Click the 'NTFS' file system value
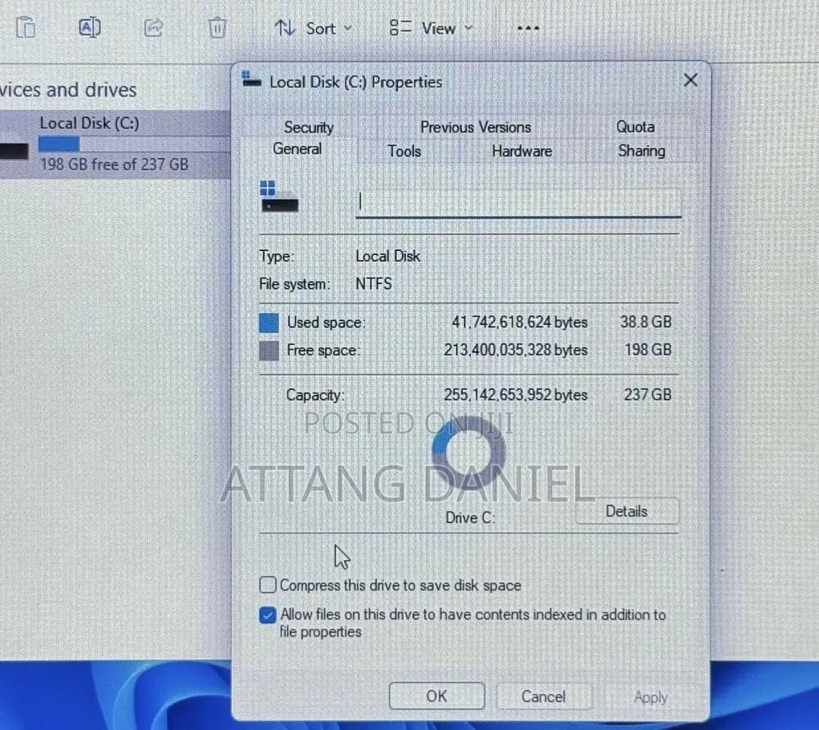This screenshot has width=819, height=730. [x=374, y=284]
